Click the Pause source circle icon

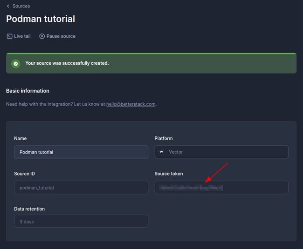[42, 36]
